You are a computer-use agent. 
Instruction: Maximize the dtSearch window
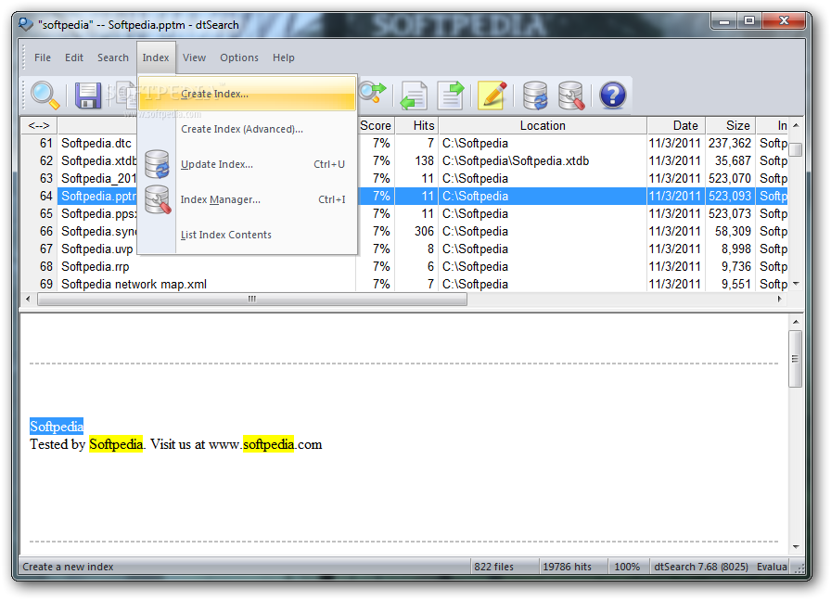748,20
